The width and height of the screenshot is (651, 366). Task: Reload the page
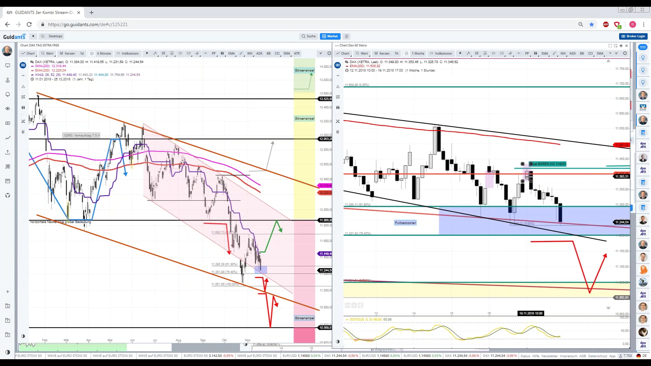point(29,24)
